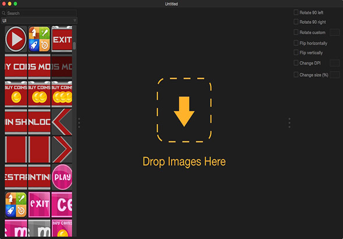Open the UI category dropdown
The width and height of the screenshot is (343, 239).
(40, 21)
